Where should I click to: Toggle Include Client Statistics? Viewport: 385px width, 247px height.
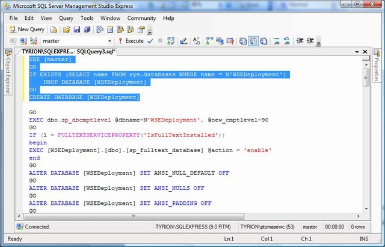[x=220, y=41]
